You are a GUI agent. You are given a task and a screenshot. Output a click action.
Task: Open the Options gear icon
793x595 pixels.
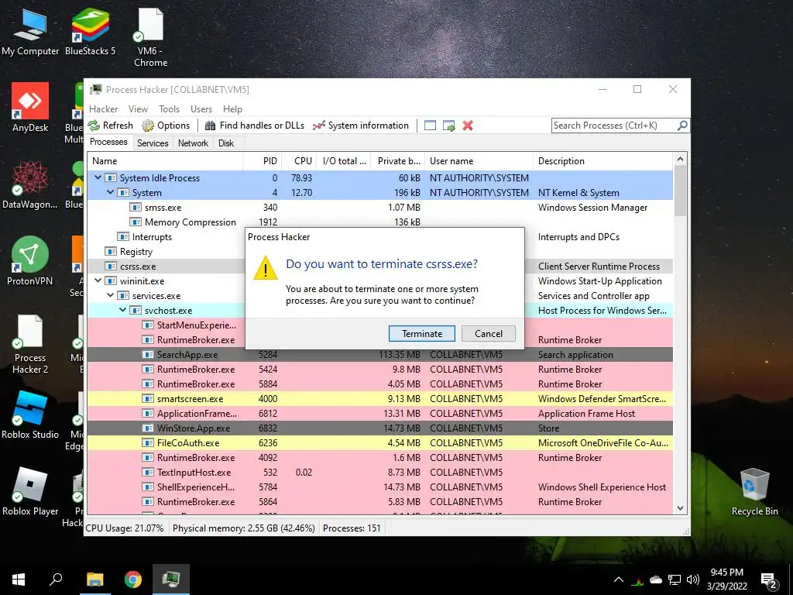point(148,126)
